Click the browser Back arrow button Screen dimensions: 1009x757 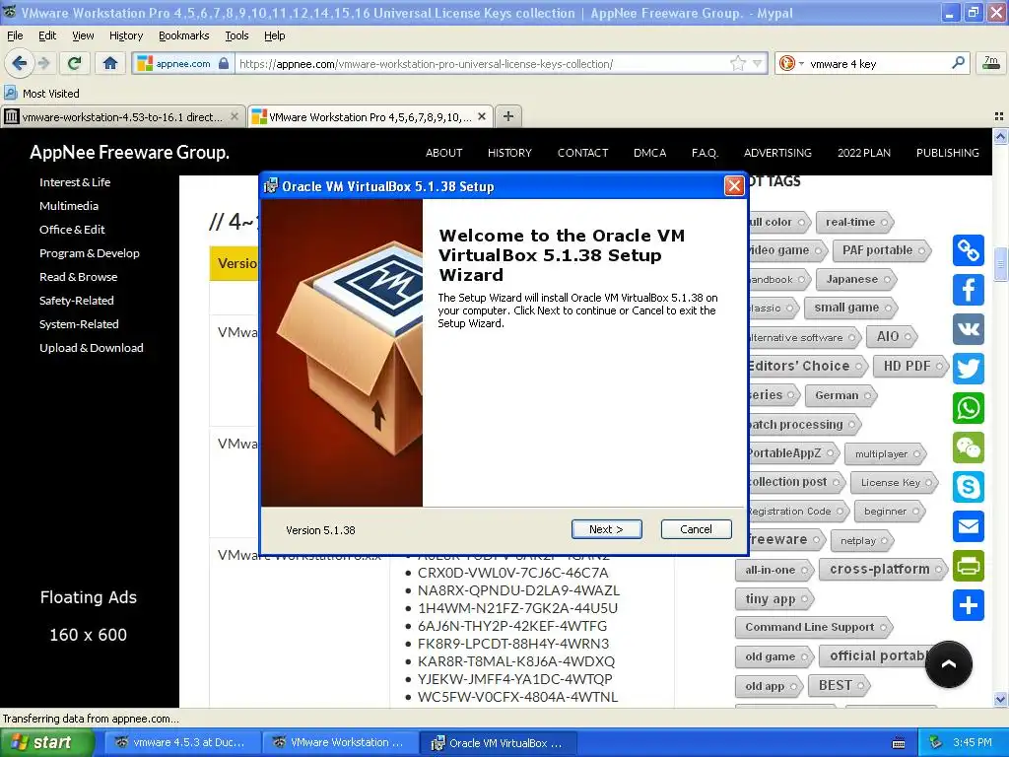click(x=20, y=63)
